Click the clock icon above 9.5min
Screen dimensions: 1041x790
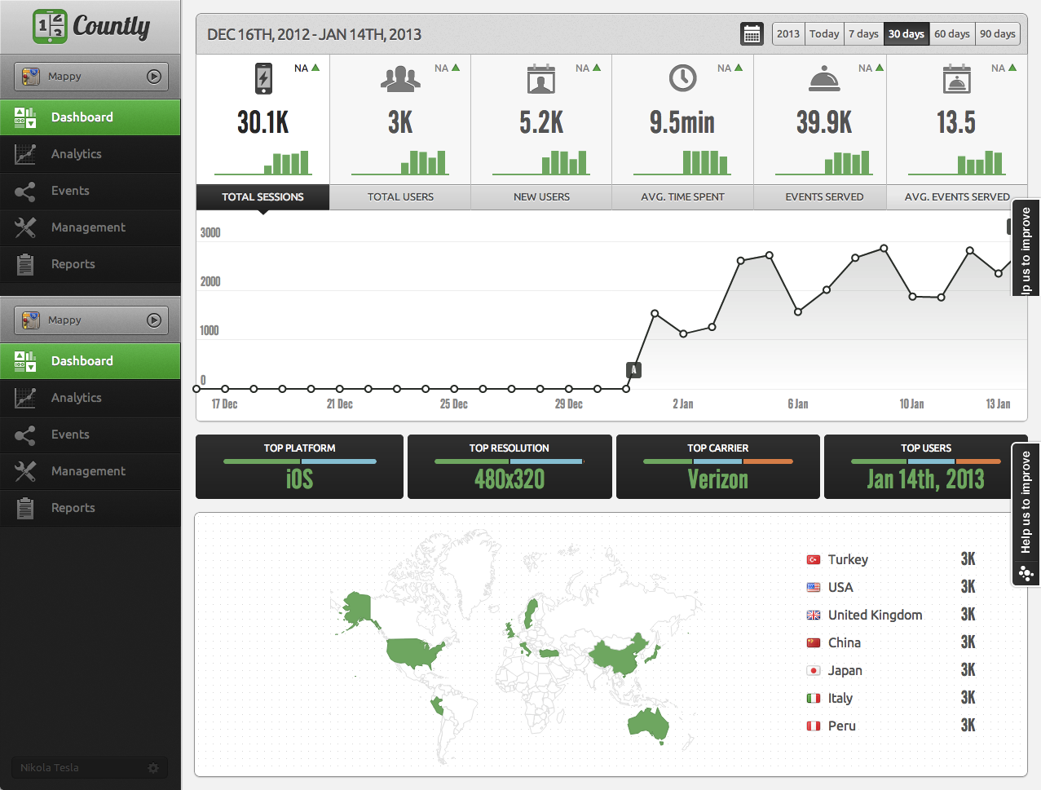(x=682, y=78)
